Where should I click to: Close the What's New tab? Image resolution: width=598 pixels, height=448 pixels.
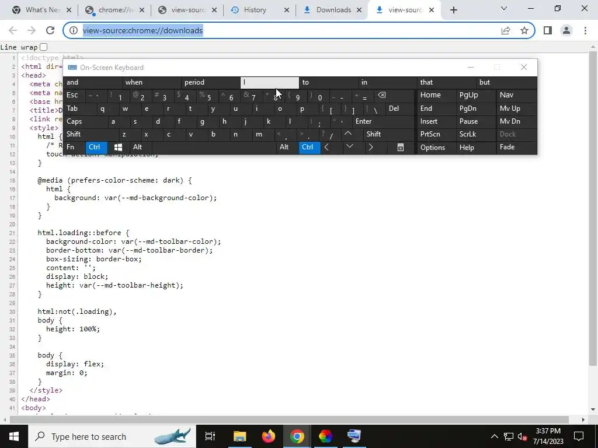(x=69, y=10)
